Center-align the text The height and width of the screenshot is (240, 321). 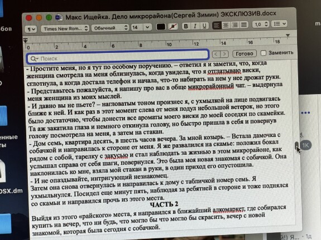[226, 25]
